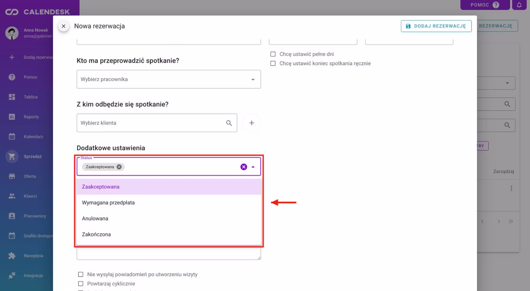Expand the Wybierz pracownika dropdown
530x291 pixels.
pyautogui.click(x=169, y=79)
